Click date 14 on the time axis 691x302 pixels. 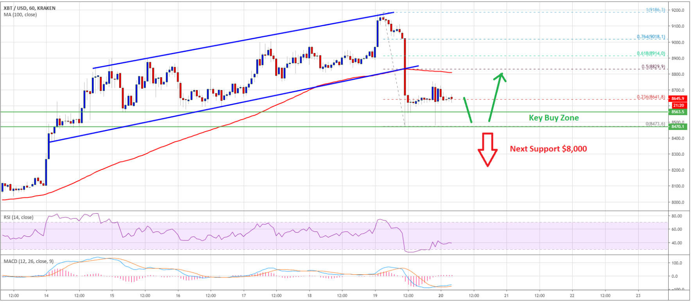point(47,296)
